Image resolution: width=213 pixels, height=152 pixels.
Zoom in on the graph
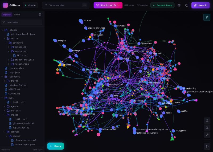207,121
